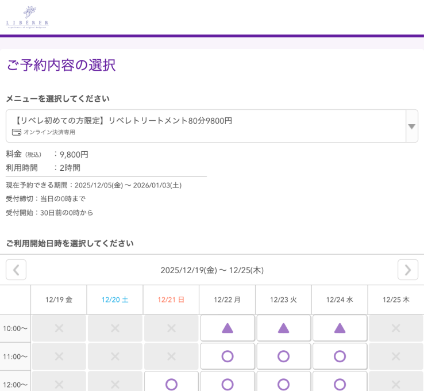The height and width of the screenshot is (391, 424).
Task: Choose 12:00 available slot on 12/22 Monday
Action: tap(228, 384)
